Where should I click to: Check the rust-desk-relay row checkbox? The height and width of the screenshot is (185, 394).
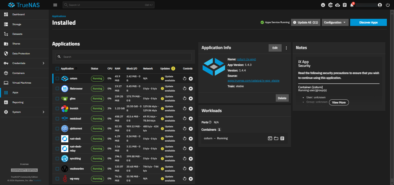[x=57, y=149]
